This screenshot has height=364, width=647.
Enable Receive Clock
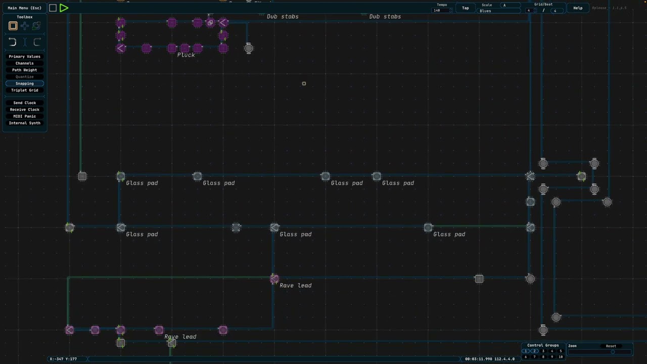pyautogui.click(x=24, y=109)
